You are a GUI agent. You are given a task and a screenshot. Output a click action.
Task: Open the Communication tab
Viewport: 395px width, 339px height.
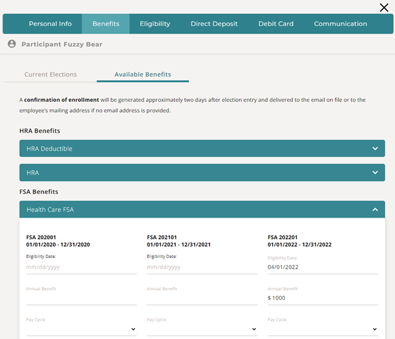click(x=341, y=24)
